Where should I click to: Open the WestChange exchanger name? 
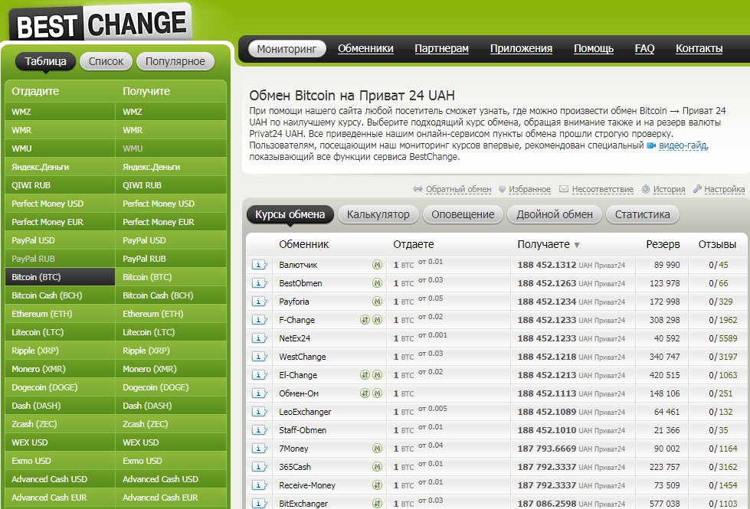click(303, 357)
